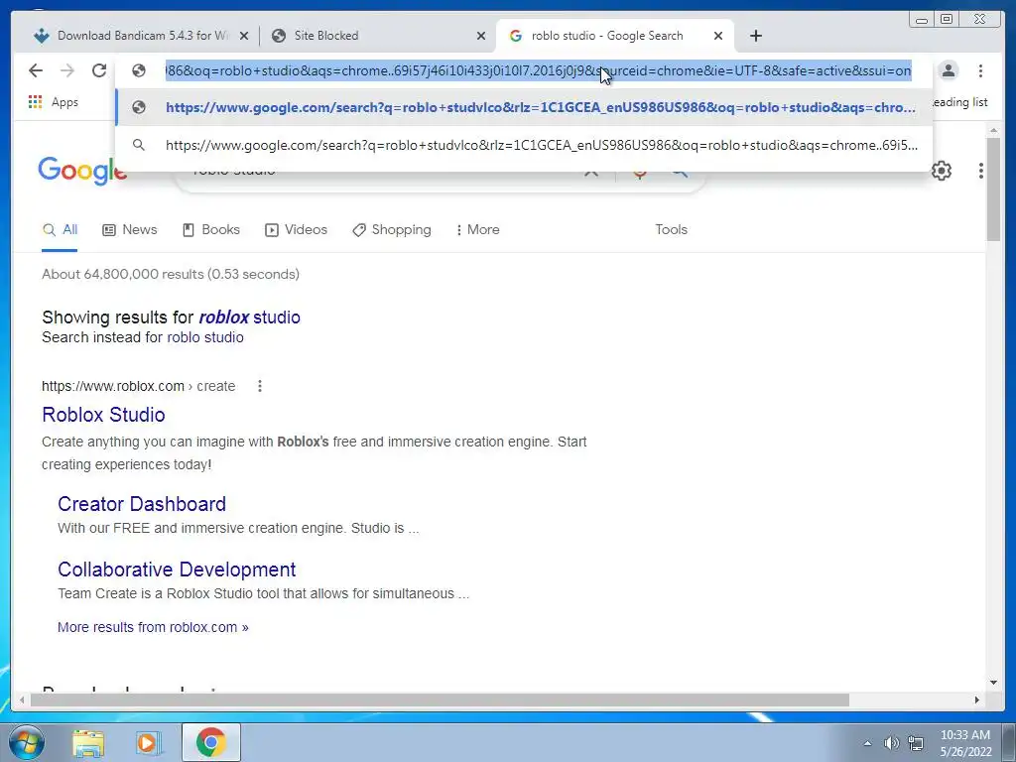Open Google apps dots menu on results page
The width and height of the screenshot is (1016, 762).
click(x=981, y=171)
